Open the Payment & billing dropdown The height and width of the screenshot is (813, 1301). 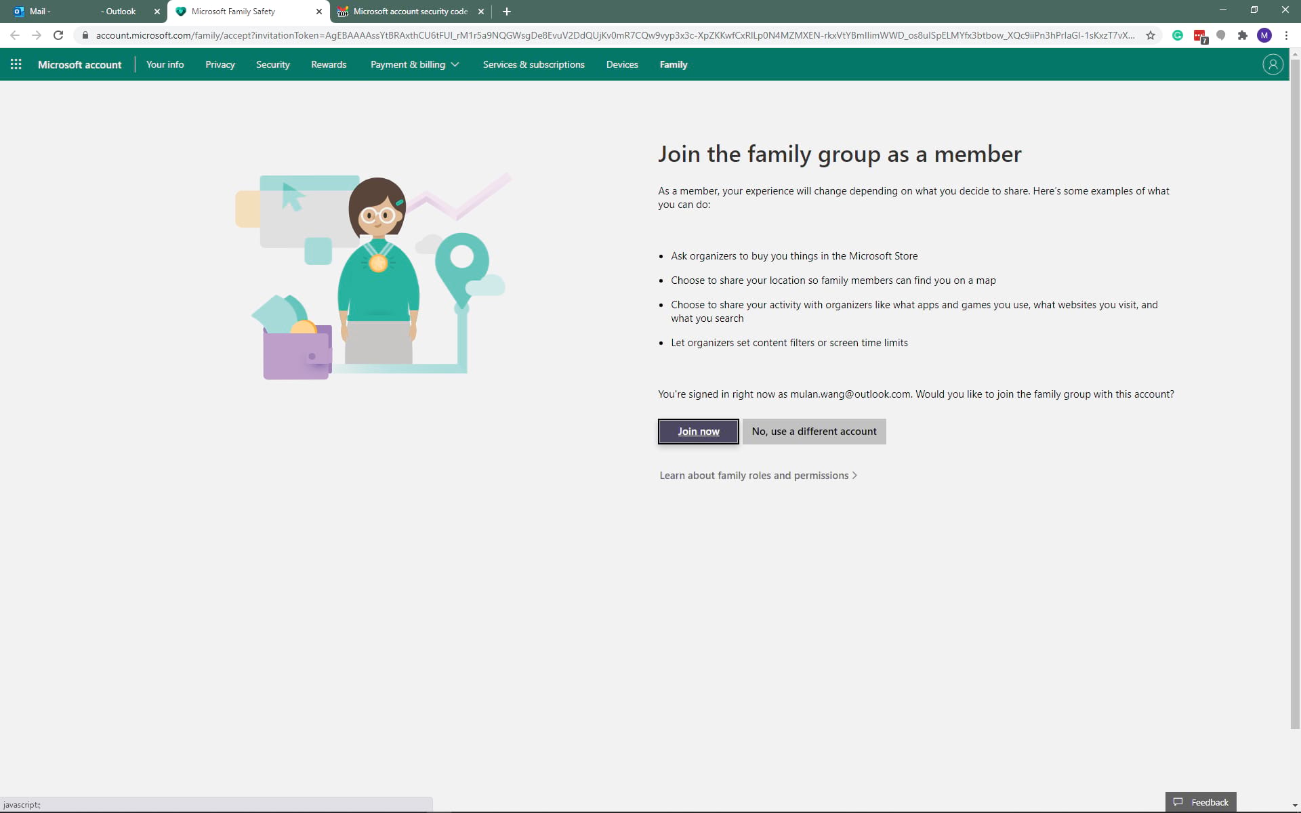pyautogui.click(x=414, y=64)
